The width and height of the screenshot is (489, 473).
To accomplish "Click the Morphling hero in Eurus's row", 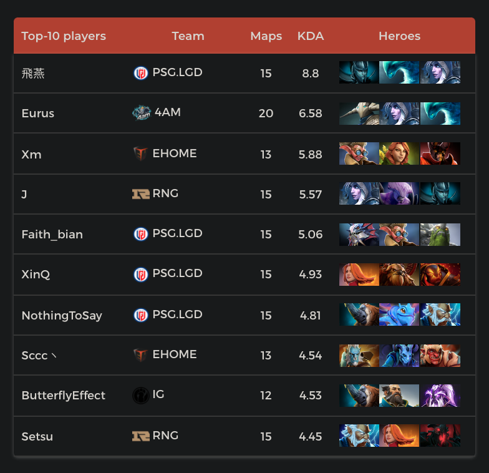I will (440, 114).
